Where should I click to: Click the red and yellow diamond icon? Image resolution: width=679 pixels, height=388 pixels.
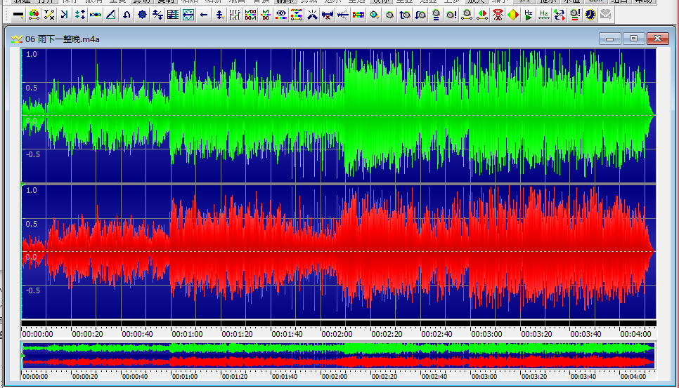pyautogui.click(x=514, y=15)
